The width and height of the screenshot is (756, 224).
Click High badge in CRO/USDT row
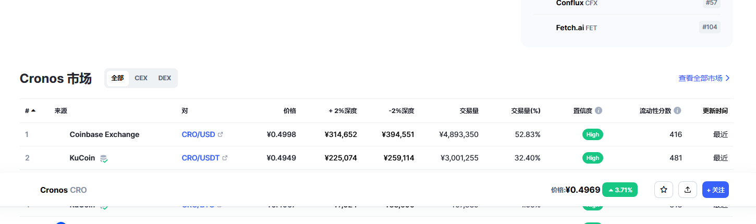pyautogui.click(x=593, y=158)
